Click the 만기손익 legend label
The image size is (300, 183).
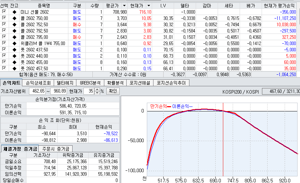click(158, 107)
